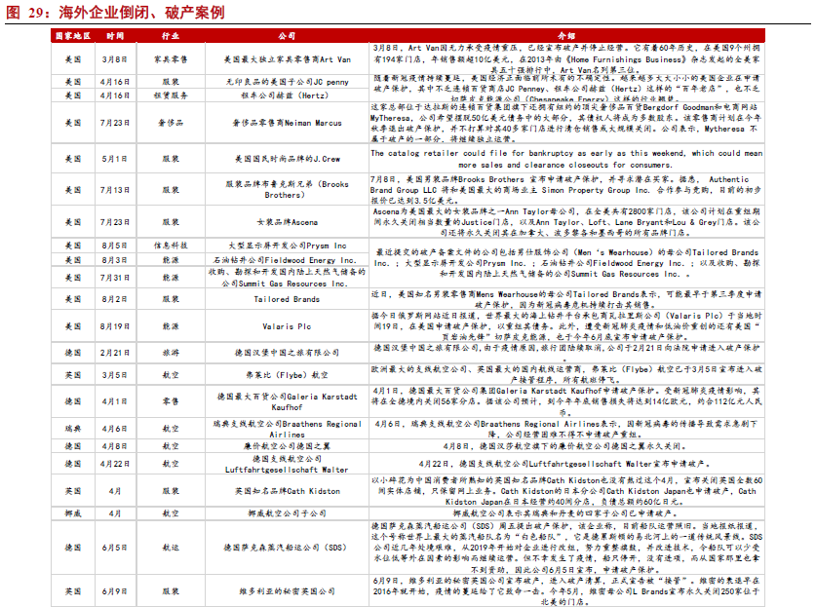Select the Neiman Marcus company cell

pyautogui.click(x=287, y=124)
